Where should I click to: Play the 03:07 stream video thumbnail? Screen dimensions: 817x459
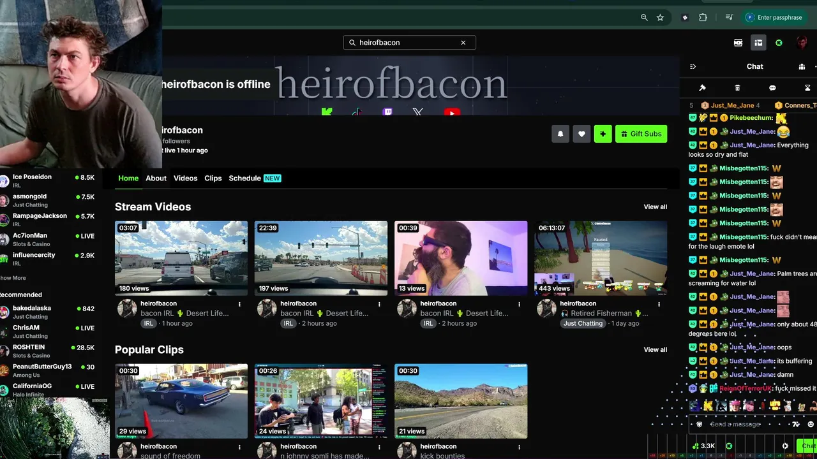coord(181,258)
